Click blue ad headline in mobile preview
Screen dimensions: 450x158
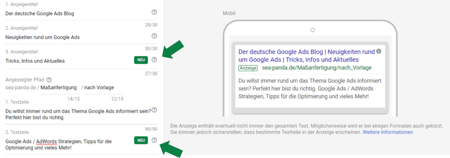click(307, 56)
